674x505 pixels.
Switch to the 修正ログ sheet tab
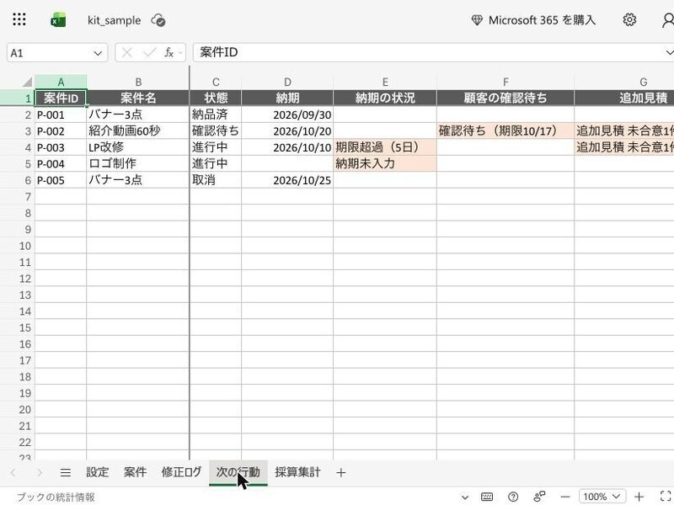(181, 472)
